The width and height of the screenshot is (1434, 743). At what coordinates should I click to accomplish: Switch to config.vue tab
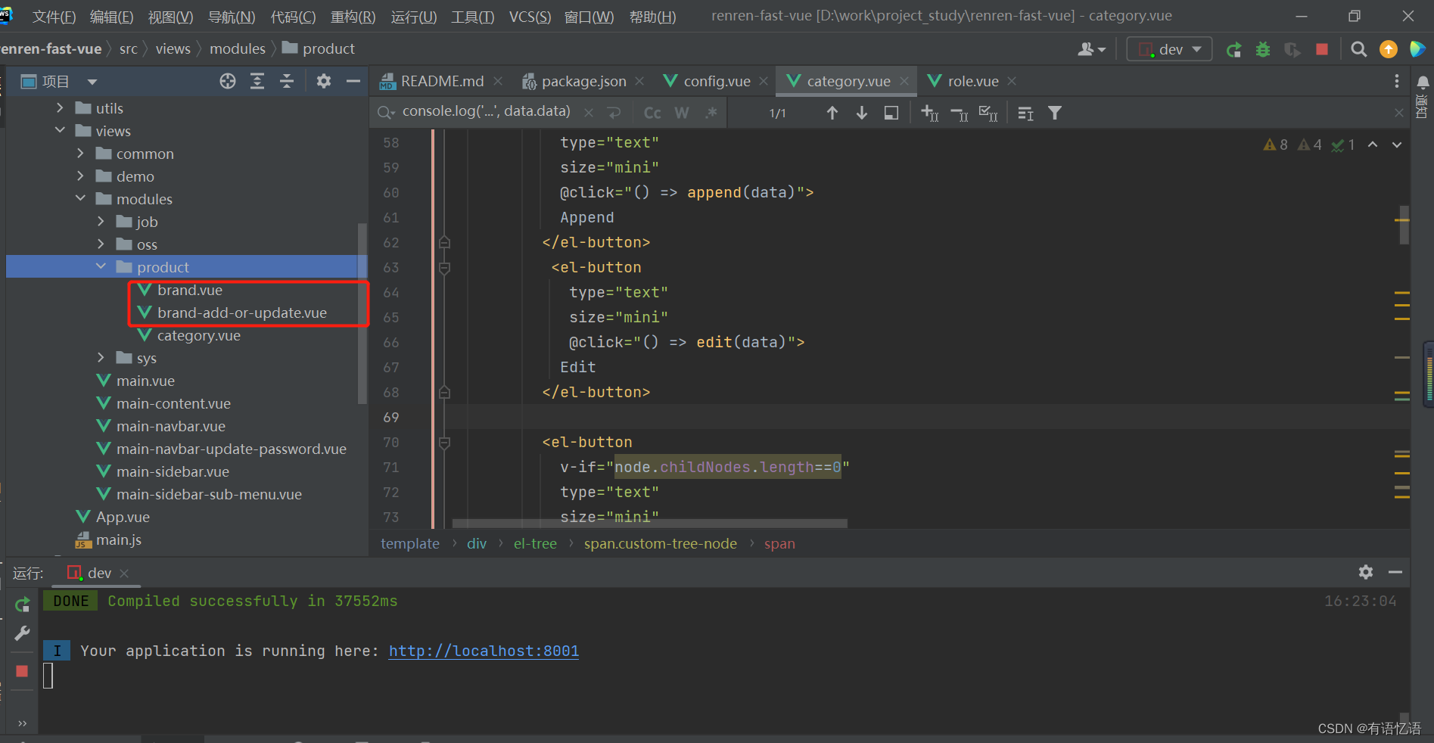[x=716, y=81]
